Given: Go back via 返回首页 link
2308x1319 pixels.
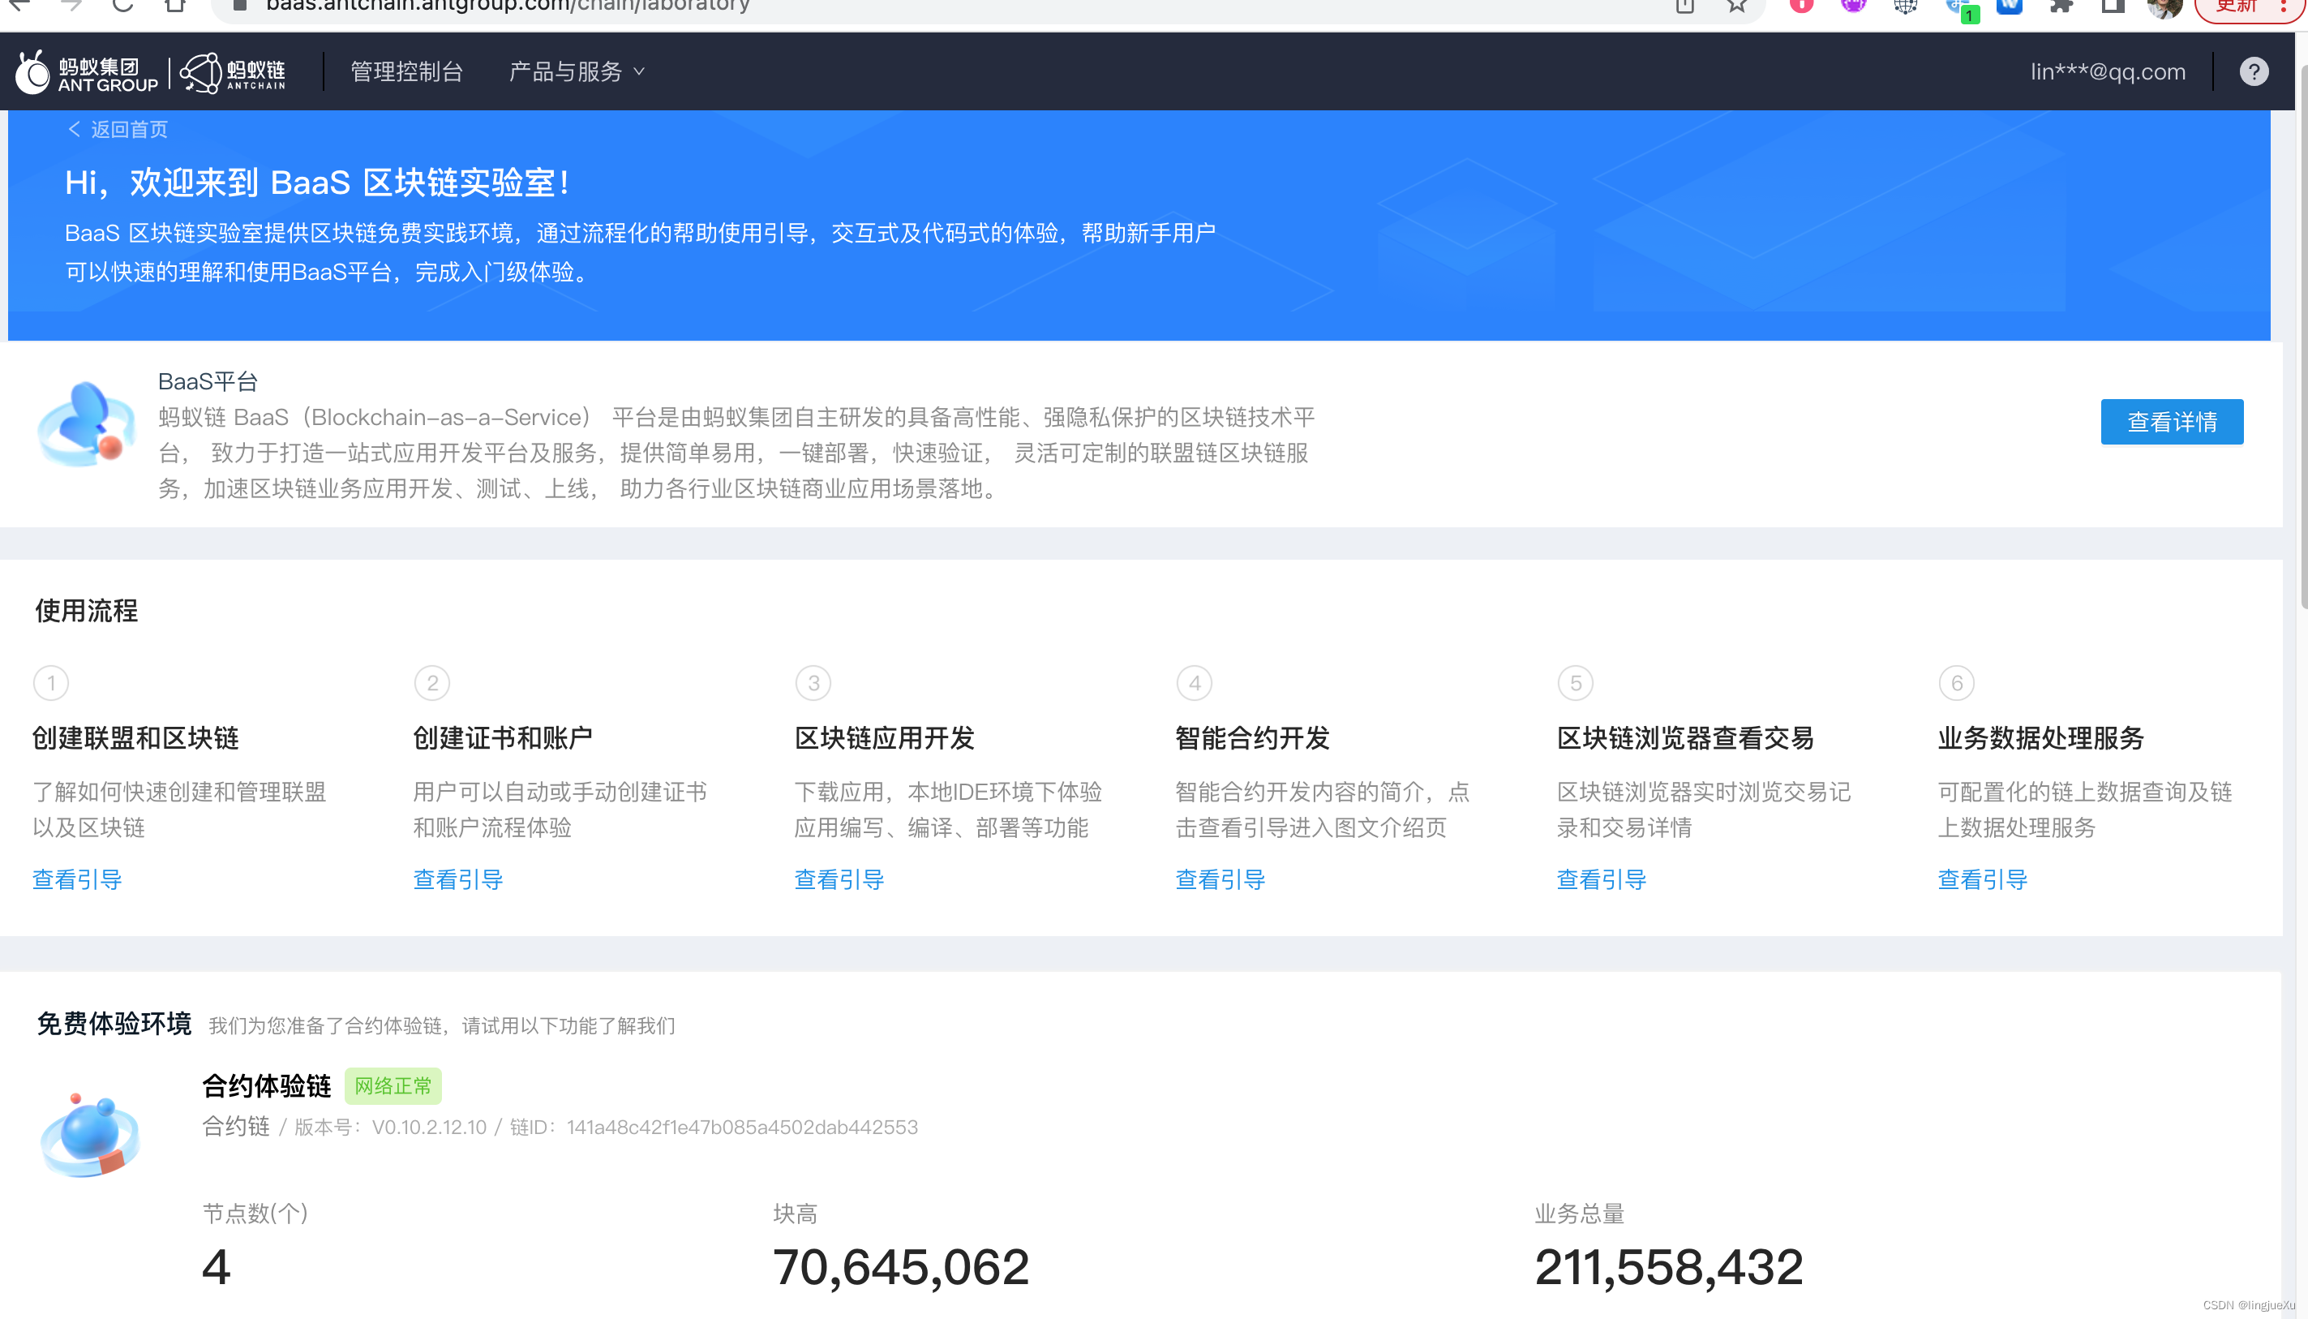Looking at the screenshot, I should [130, 130].
